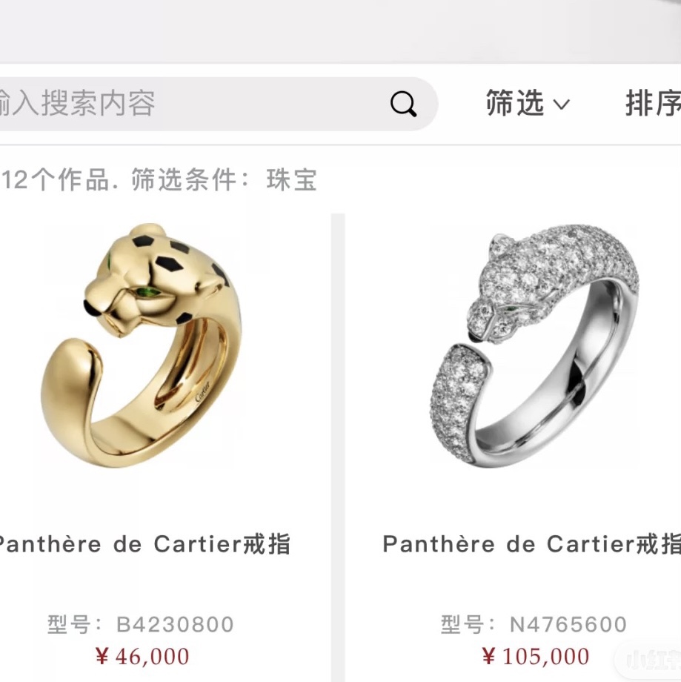Open the 排序 sort menu
Image resolution: width=681 pixels, height=682 pixels.
point(653,103)
